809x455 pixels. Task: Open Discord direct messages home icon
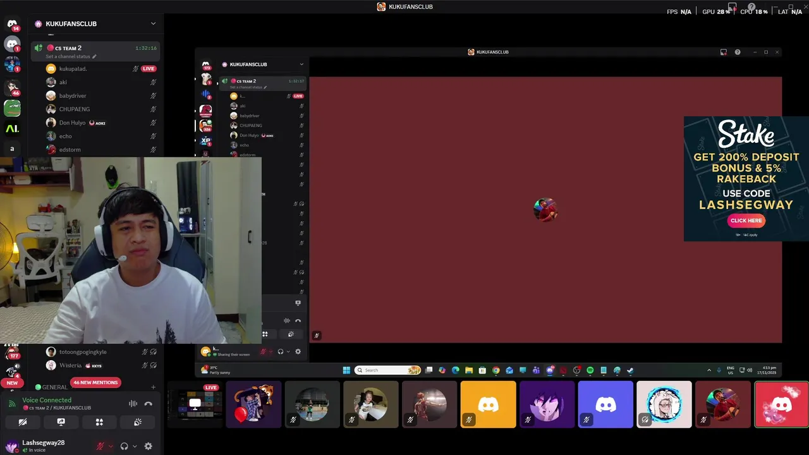[12, 24]
